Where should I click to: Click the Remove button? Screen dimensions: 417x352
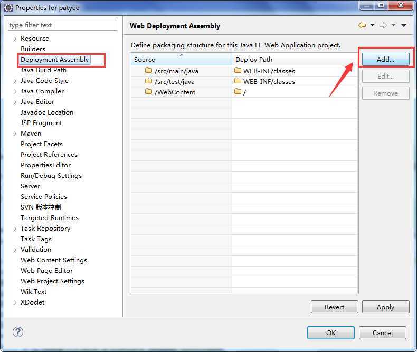pos(386,93)
